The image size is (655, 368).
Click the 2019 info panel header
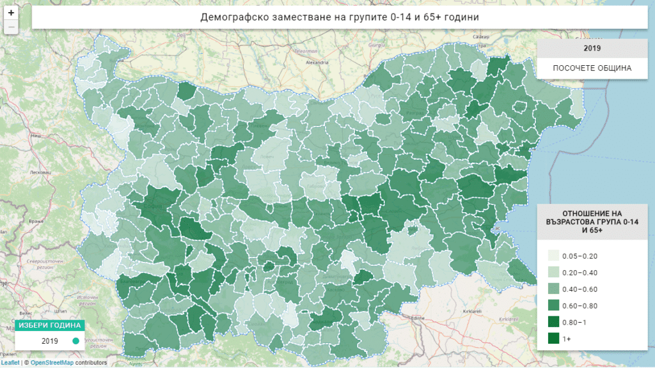[x=592, y=48]
